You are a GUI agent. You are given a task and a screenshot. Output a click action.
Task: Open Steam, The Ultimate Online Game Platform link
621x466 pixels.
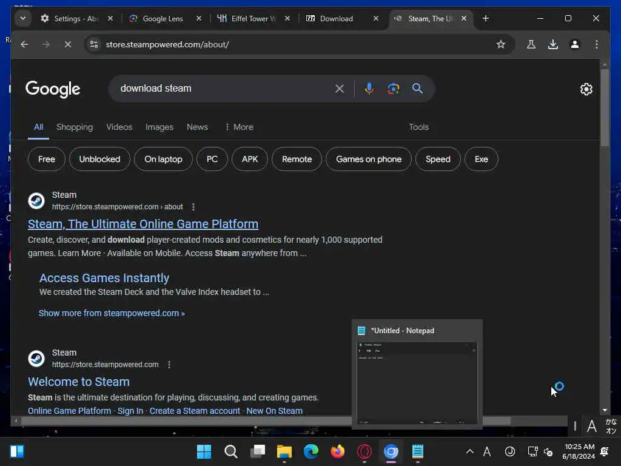(x=143, y=225)
